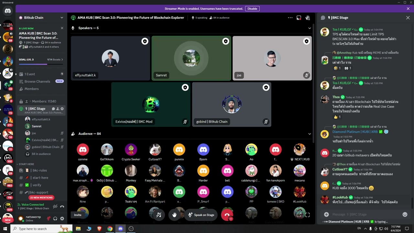Open the attachment plus button in chat
Screen dimensions: 414x233
click(326, 214)
